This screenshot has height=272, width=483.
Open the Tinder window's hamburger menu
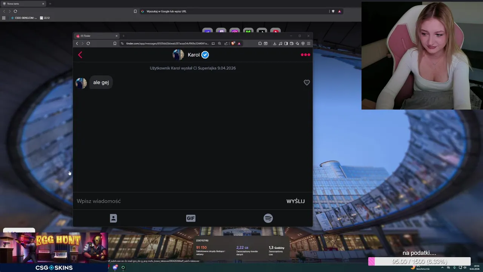(309, 43)
